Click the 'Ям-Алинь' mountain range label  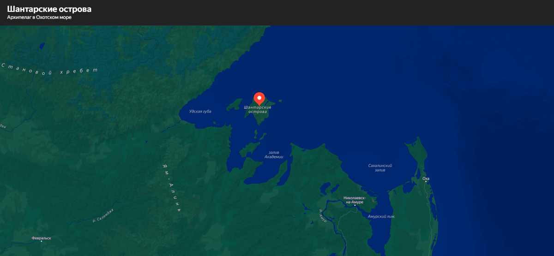pyautogui.click(x=172, y=187)
